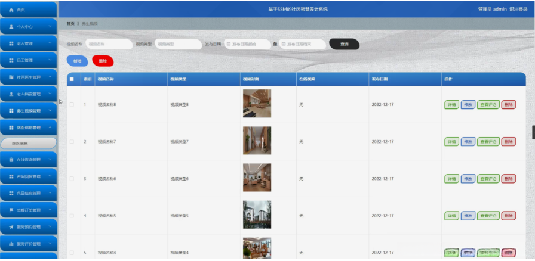The height and width of the screenshot is (261, 535).
Task: Click 查看评论 for row 视频名称6
Action: coord(488,179)
